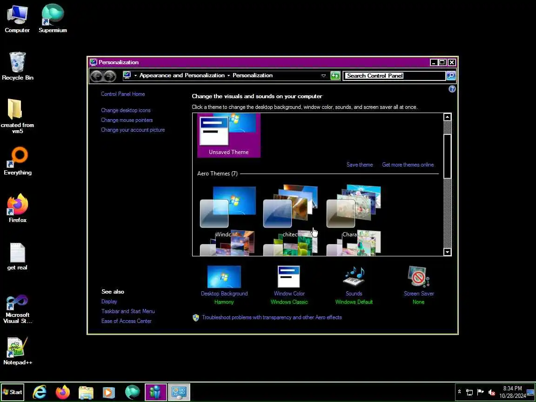Click the theme list scrollbar thumb

(447, 156)
